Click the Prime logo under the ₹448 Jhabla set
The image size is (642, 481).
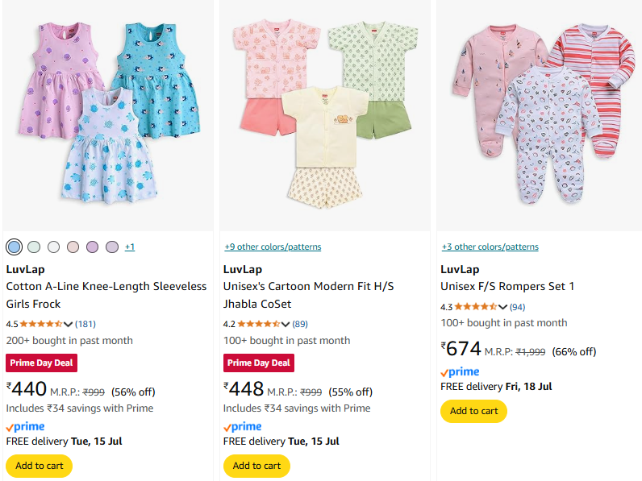pyautogui.click(x=243, y=426)
